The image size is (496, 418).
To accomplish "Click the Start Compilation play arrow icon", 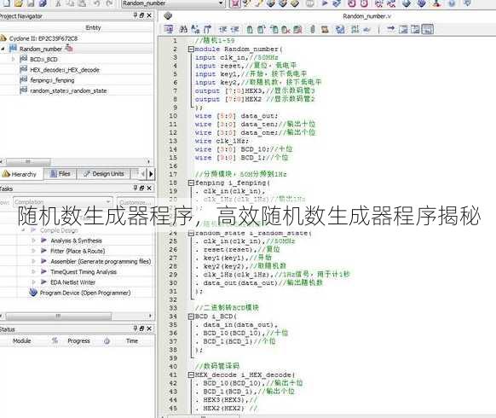I will (325, 3).
